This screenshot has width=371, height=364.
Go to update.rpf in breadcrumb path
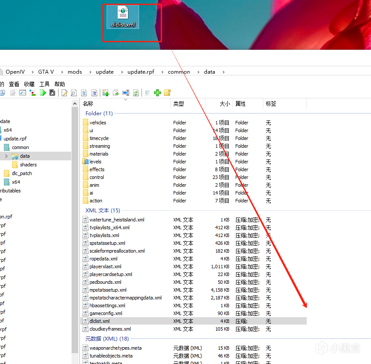[141, 71]
